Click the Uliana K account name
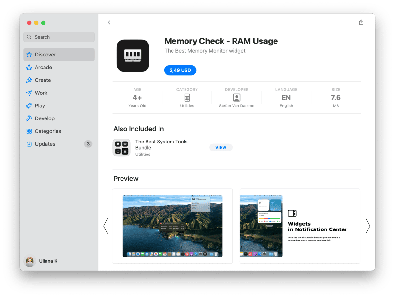 pyautogui.click(x=48, y=261)
